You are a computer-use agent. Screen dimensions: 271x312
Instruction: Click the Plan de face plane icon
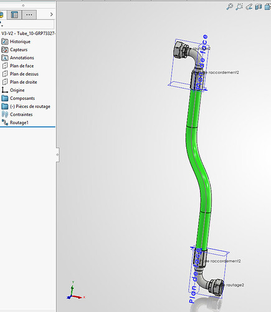(5, 66)
